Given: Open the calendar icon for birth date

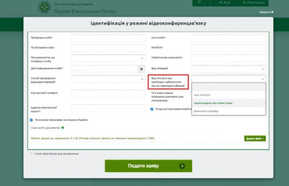Looking at the screenshot, I should point(141,69).
